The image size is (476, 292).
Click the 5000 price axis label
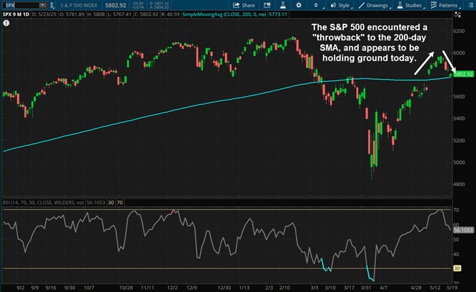coord(459,162)
